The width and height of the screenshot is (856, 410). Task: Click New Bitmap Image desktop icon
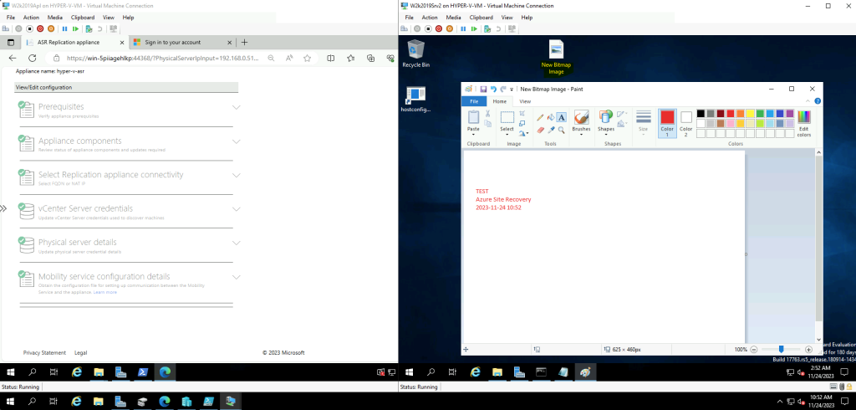556,57
